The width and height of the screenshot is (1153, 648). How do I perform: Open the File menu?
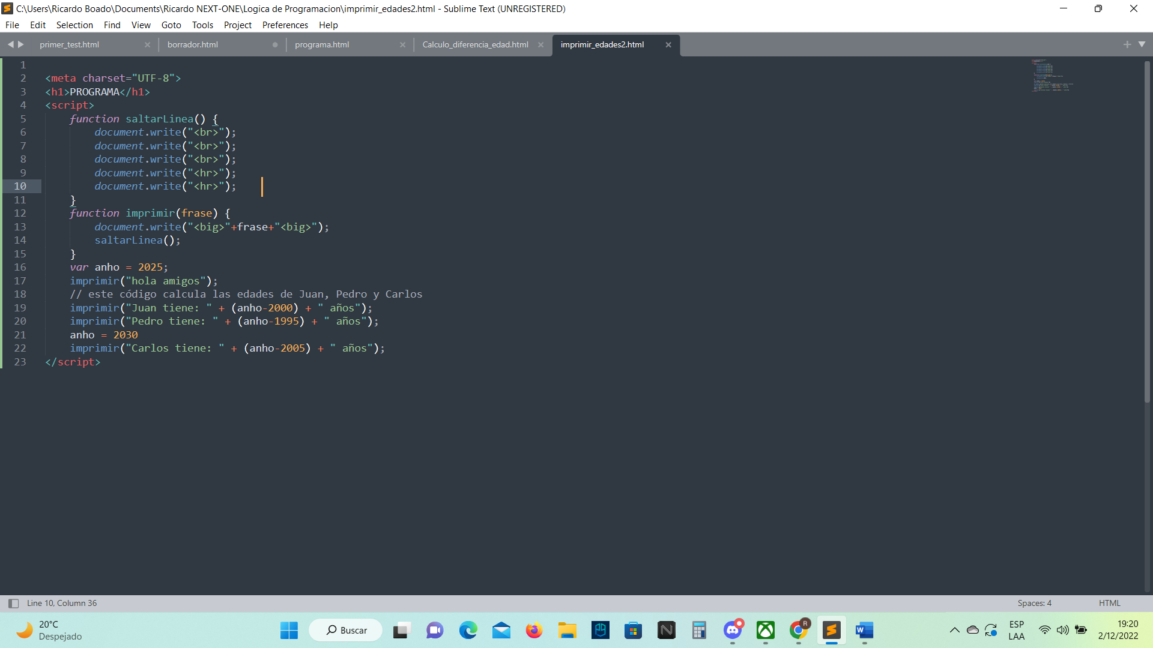pos(12,25)
